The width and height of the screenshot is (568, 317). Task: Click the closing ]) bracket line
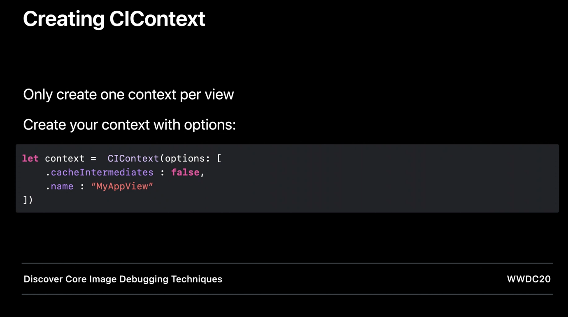pyautogui.click(x=28, y=200)
